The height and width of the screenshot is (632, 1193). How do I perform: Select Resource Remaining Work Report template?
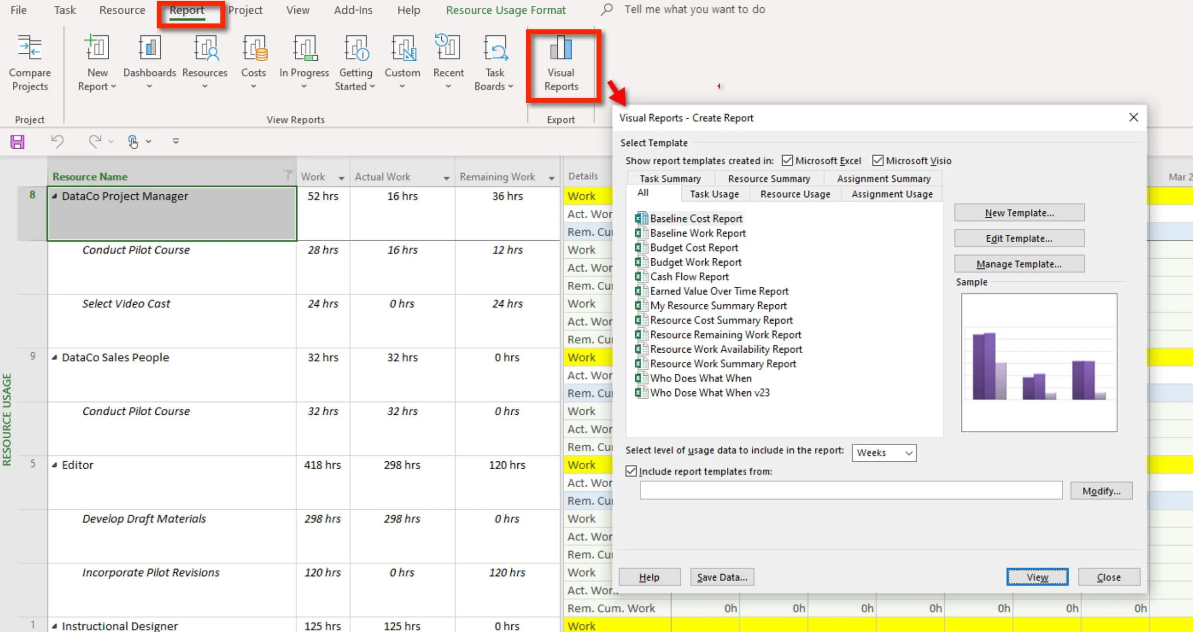718,335
